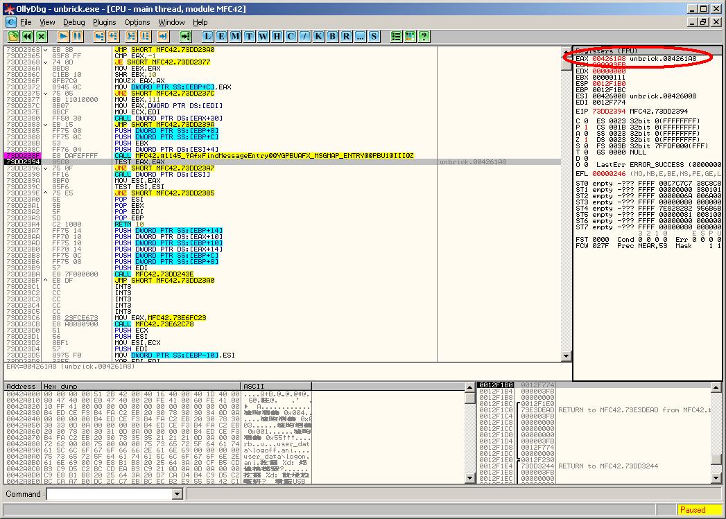Screen dimensions: 726x519
Task: Click the green list Options icon
Action: 397,36
